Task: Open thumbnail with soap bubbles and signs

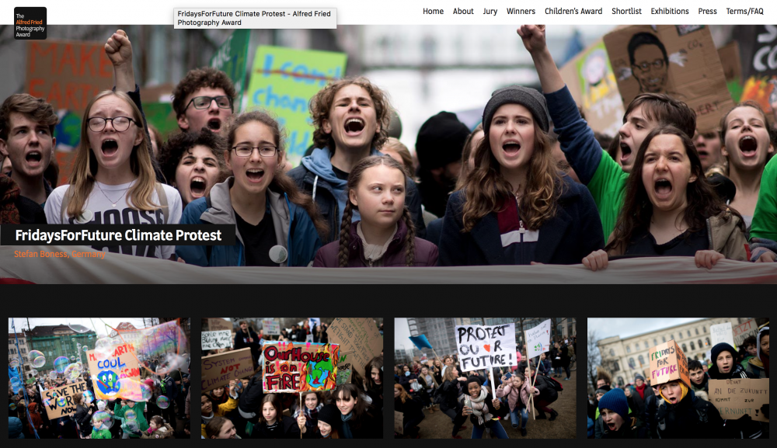Action: point(99,377)
